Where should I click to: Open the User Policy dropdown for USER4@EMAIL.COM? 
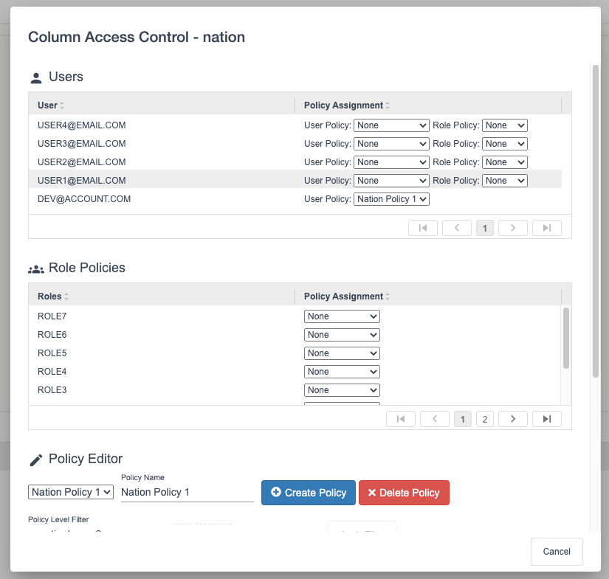391,125
